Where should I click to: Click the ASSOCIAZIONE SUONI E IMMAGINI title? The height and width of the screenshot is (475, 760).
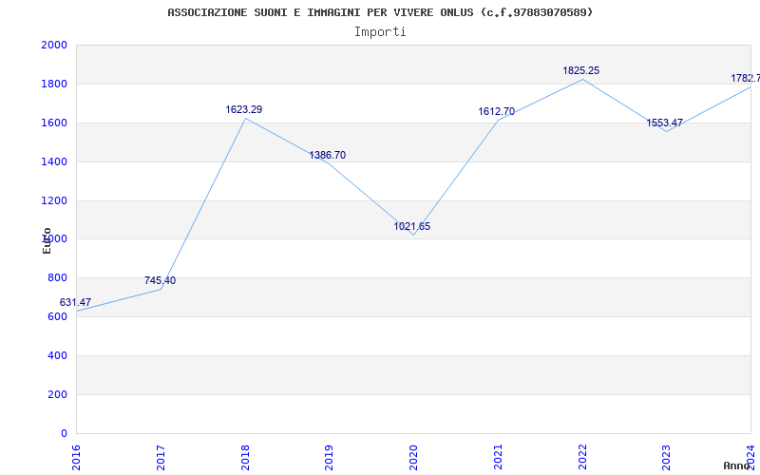(x=380, y=12)
